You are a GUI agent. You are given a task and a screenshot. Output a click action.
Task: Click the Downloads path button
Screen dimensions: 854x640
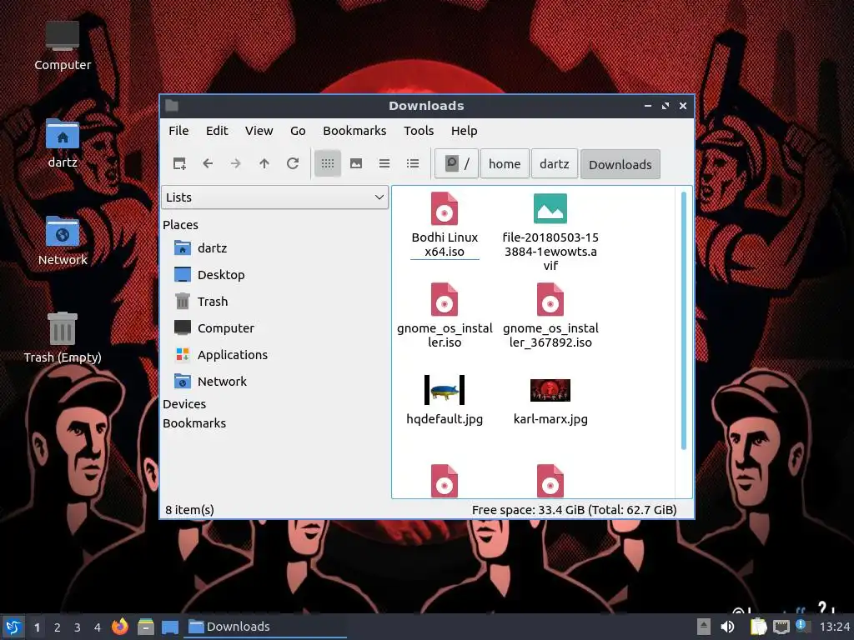[620, 164]
